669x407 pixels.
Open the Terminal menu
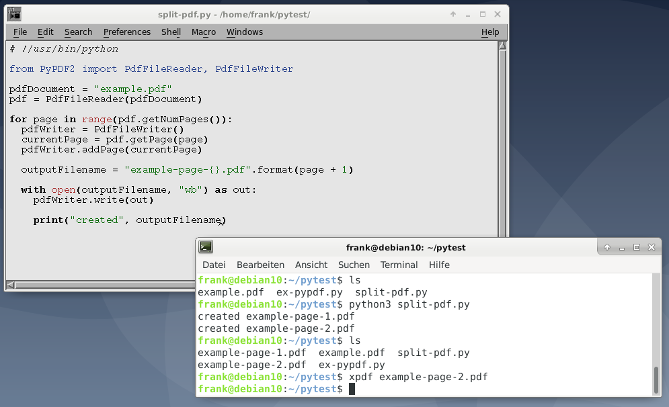(399, 265)
